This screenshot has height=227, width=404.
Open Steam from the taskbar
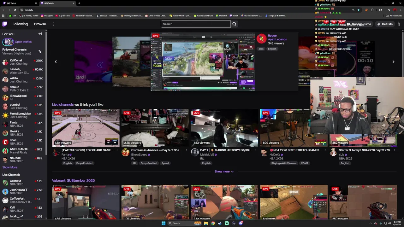220,223
